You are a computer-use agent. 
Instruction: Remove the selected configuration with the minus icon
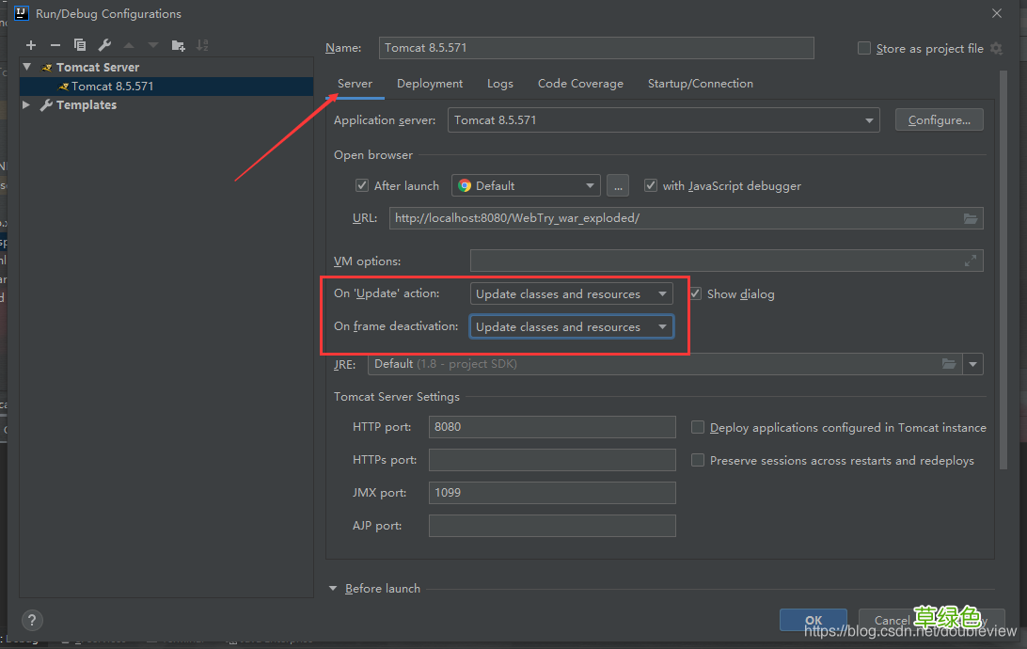pos(55,45)
